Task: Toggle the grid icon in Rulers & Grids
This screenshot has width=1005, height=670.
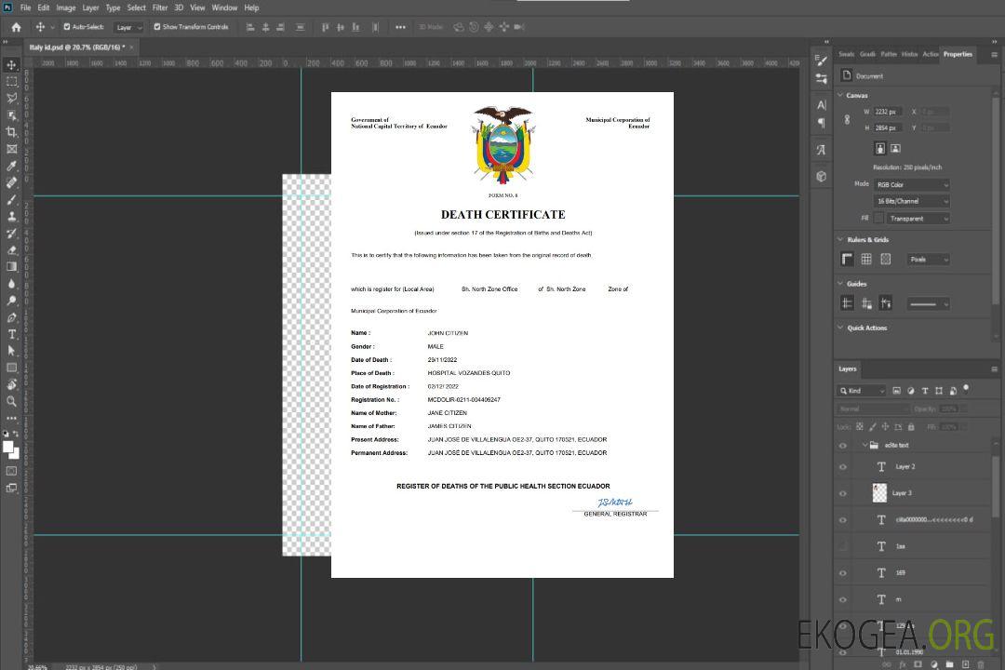Action: pos(866,259)
